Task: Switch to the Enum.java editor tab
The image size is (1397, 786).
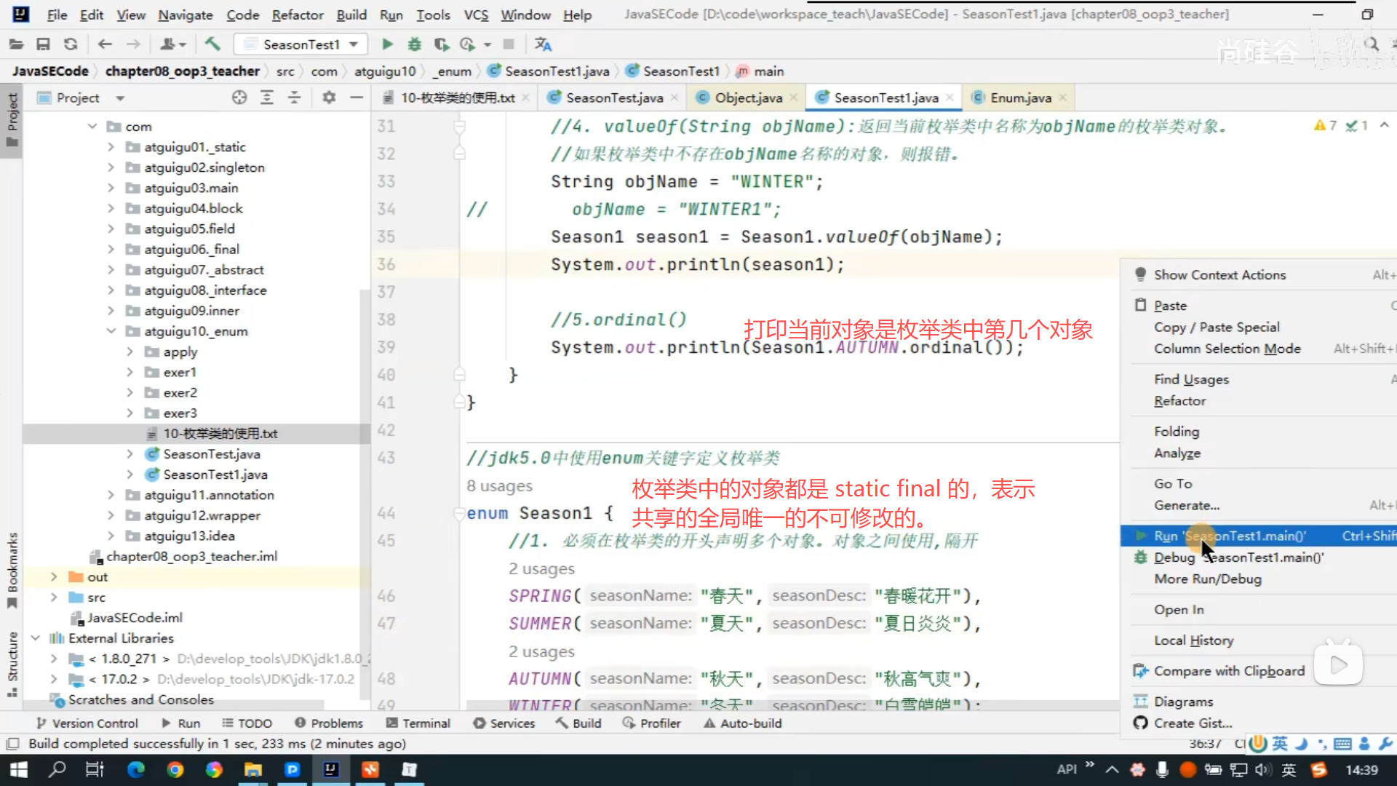Action: coord(1020,98)
